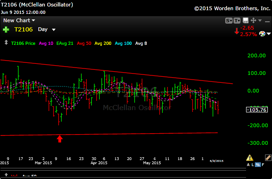Switch scale to L (logarithmic) mode
Viewport: 272px width, 179px height.
click(x=253, y=165)
